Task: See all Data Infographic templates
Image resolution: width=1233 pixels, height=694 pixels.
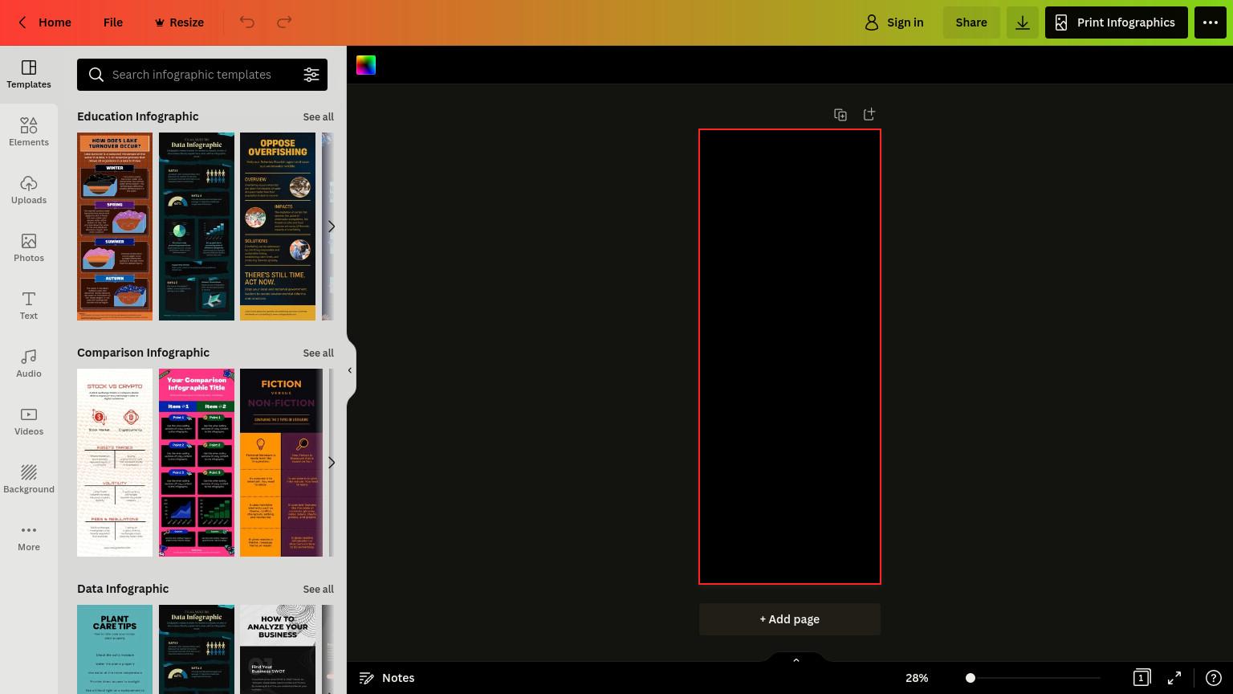Action: (x=318, y=589)
